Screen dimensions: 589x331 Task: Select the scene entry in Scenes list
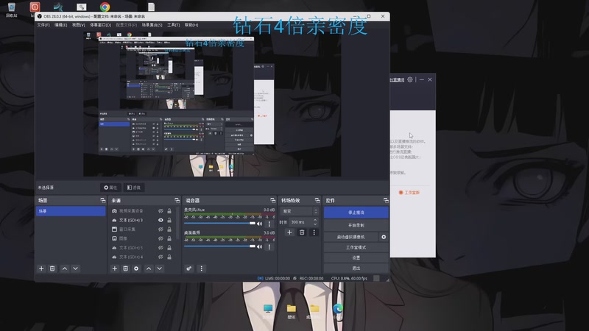[x=71, y=211]
